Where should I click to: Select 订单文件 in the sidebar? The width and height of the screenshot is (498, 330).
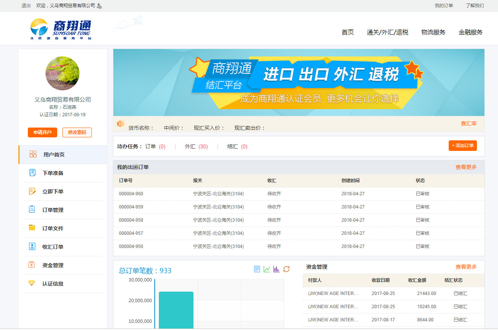pyautogui.click(x=63, y=228)
